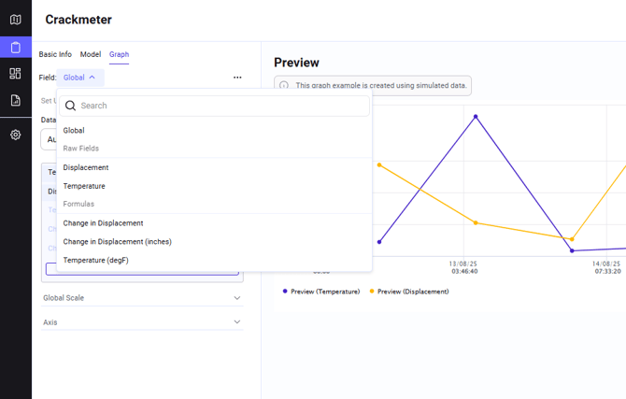The image size is (626, 399).
Task: Switch to the Model tab
Action: (91, 54)
